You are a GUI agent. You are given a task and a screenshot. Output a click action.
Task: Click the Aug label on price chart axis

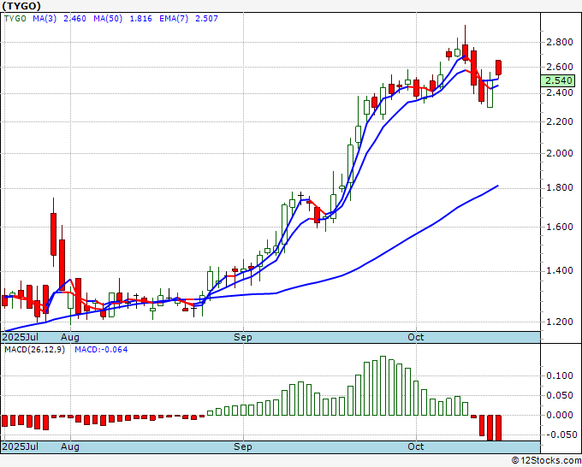click(70, 337)
